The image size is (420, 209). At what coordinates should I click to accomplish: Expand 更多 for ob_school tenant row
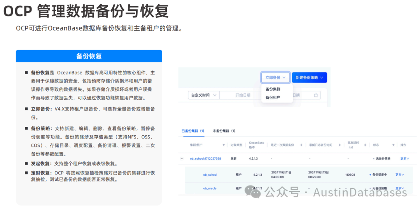(x=400, y=174)
